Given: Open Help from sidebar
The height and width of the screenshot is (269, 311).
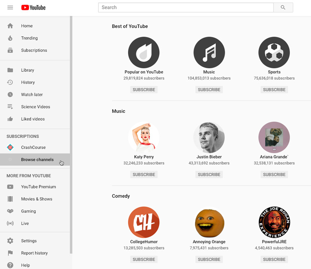Looking at the screenshot, I should 35,265.
